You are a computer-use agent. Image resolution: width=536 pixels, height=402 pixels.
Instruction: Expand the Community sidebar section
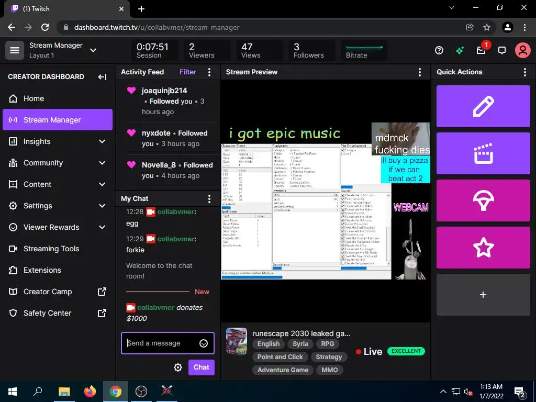(x=102, y=163)
